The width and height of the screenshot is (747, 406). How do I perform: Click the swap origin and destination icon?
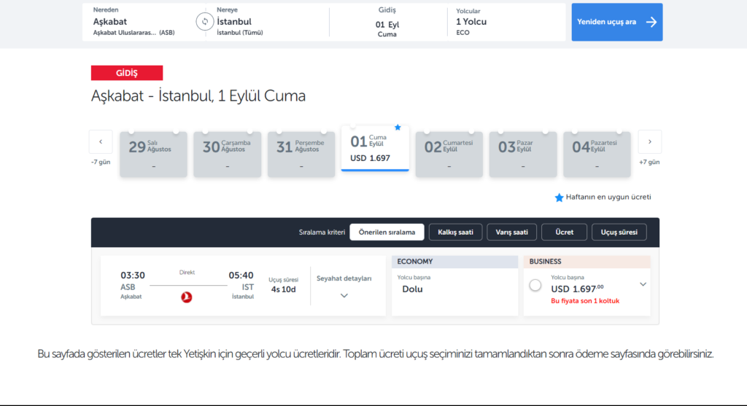click(204, 22)
